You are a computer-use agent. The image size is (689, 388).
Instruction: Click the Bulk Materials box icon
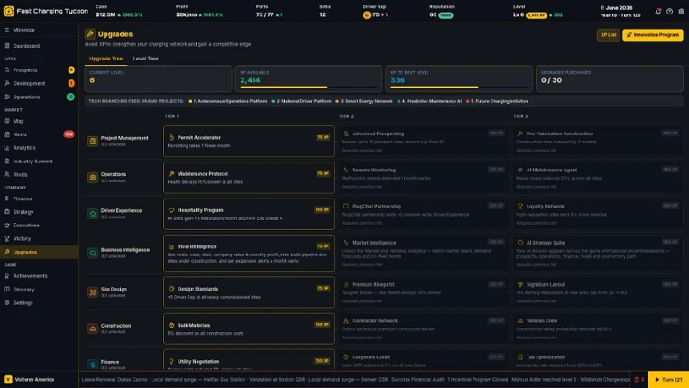point(171,325)
